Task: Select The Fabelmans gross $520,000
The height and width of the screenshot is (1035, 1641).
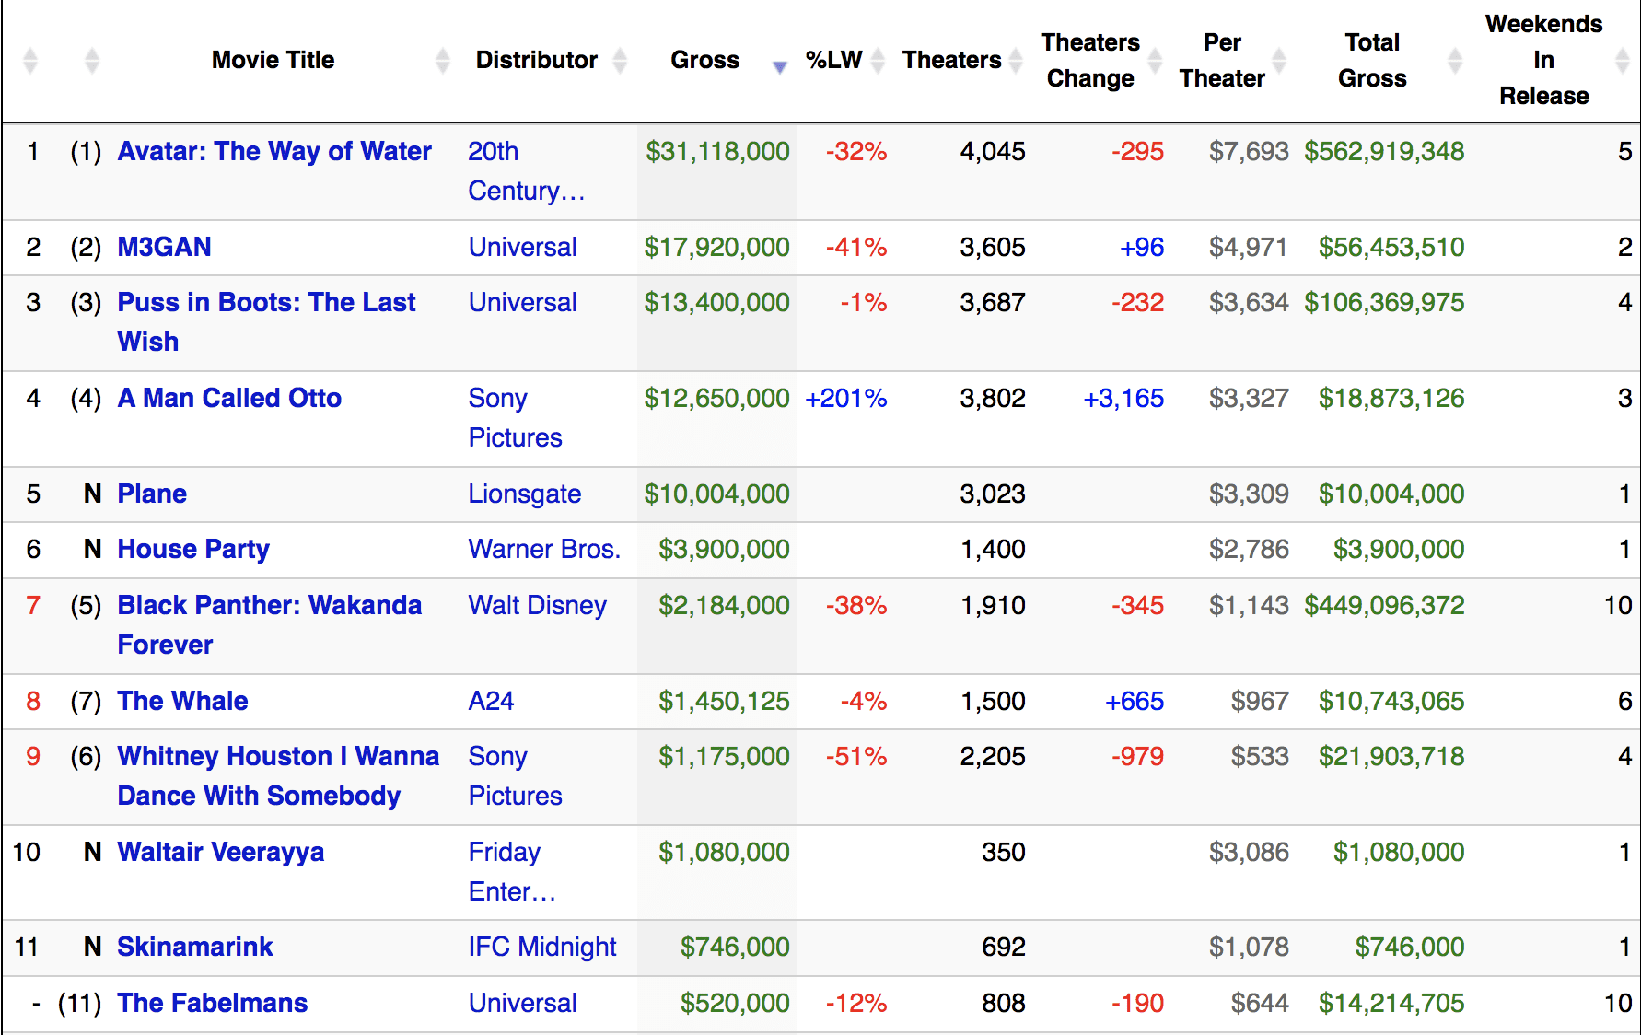Action: 735,1003
